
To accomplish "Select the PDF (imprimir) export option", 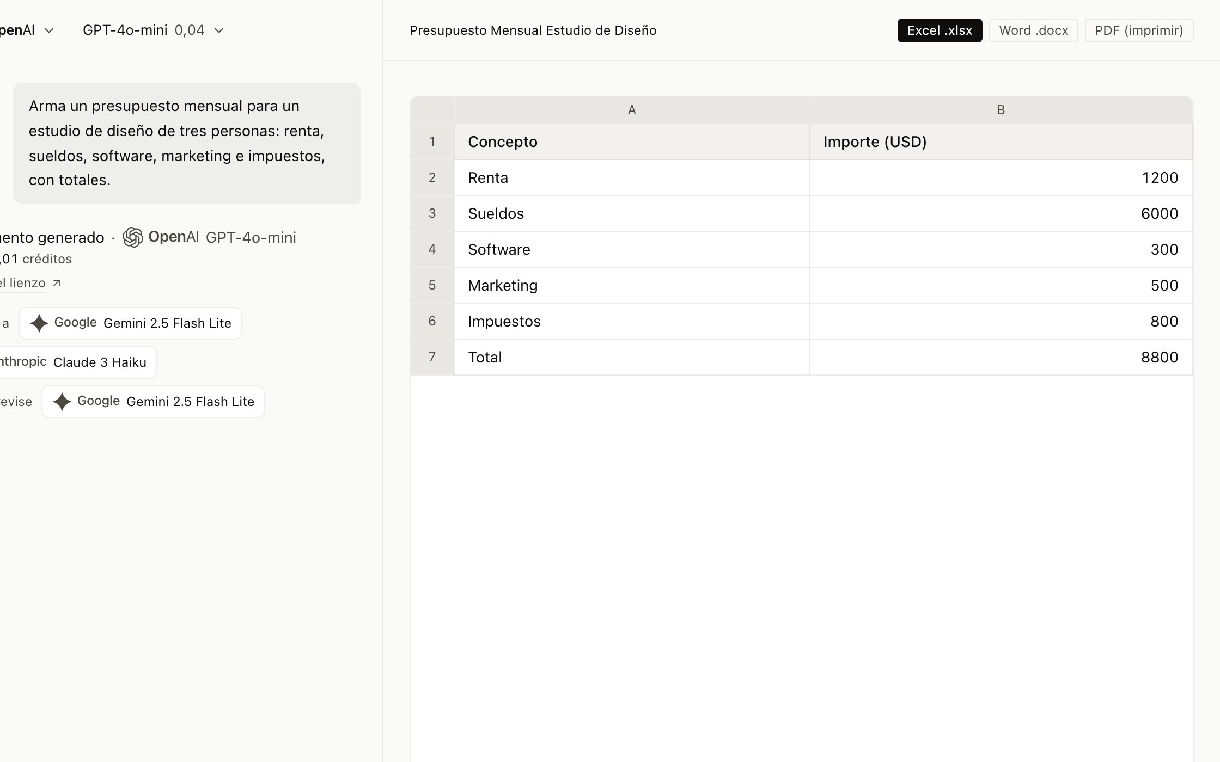I will [1139, 30].
